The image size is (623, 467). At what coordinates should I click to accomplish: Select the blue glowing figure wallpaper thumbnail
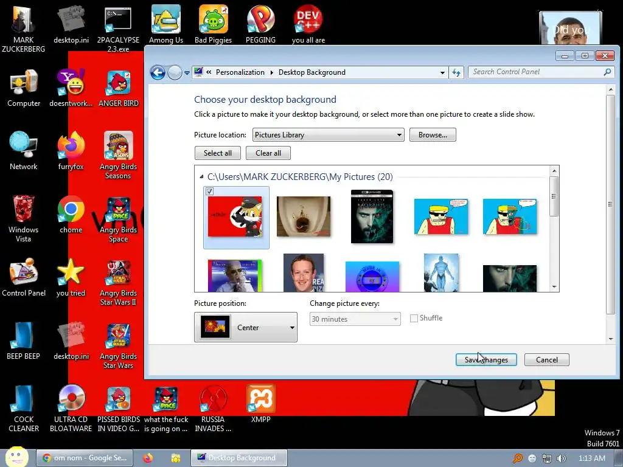(x=441, y=273)
